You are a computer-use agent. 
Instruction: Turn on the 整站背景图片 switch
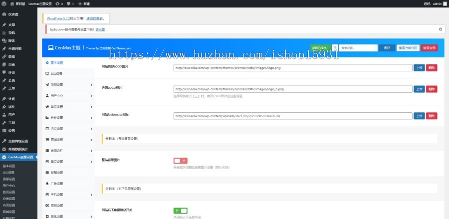[181, 161]
